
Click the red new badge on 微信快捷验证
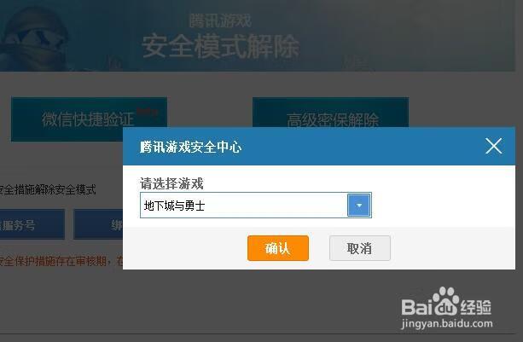[x=147, y=111]
